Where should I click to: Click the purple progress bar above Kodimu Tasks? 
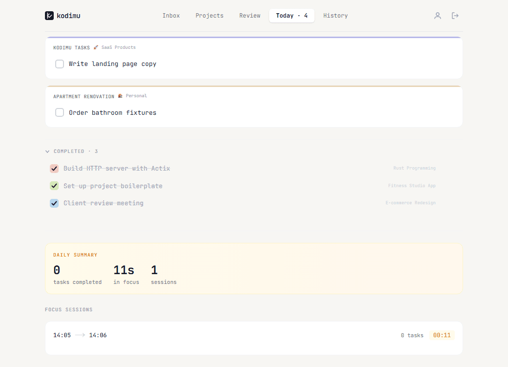(x=254, y=36)
